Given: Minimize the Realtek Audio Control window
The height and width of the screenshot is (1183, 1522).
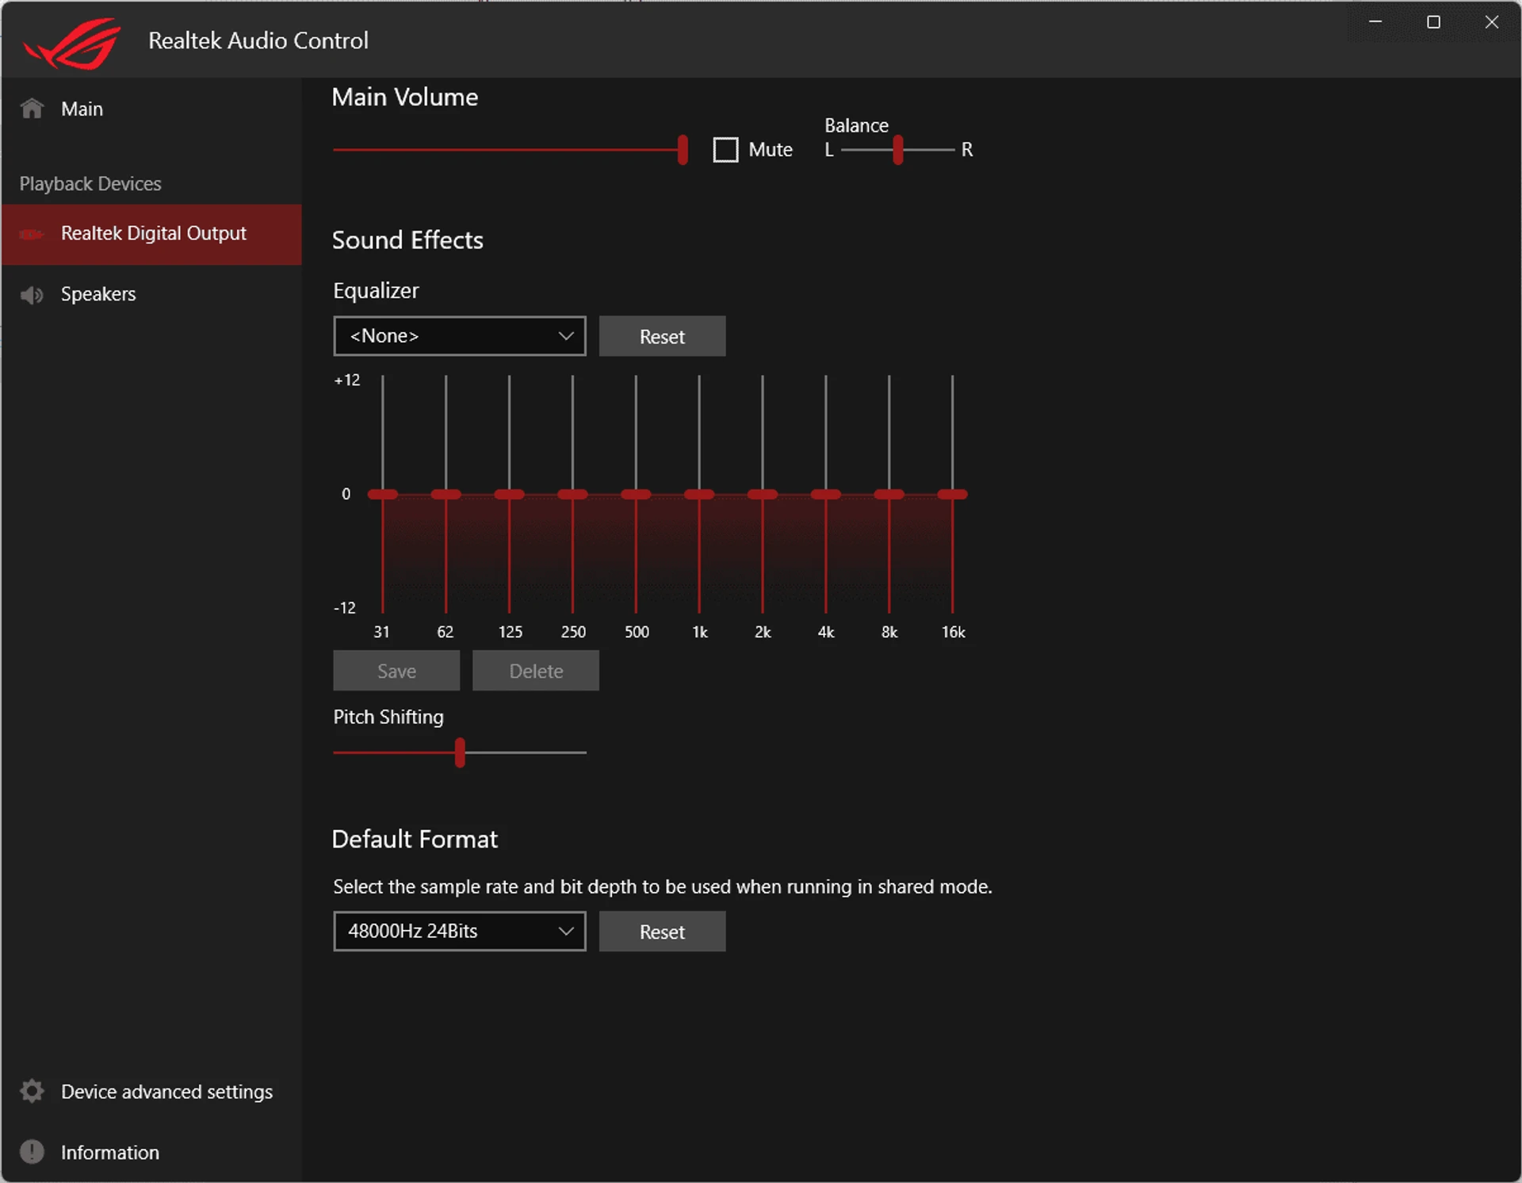Looking at the screenshot, I should 1375,22.
